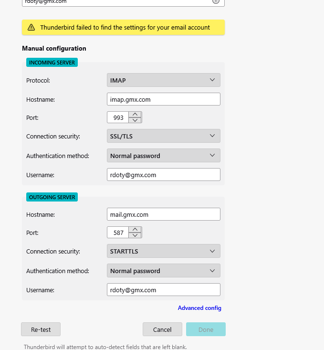
Task: Expand the incoming Authentication method dropdown
Action: 164,156
